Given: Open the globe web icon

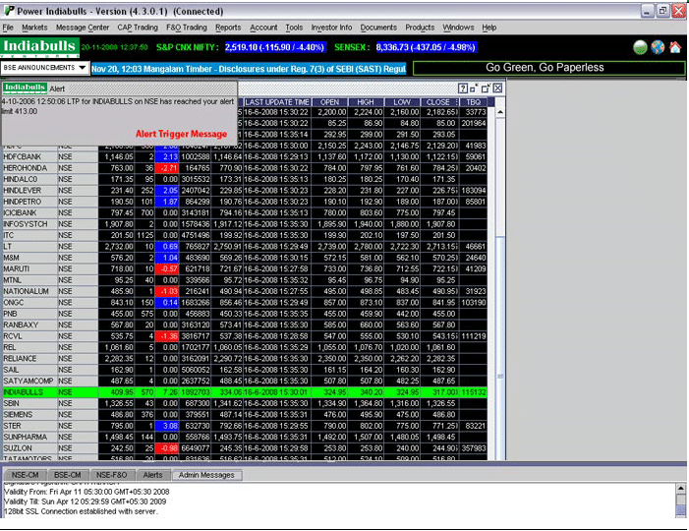Looking at the screenshot, I should click(x=657, y=46).
